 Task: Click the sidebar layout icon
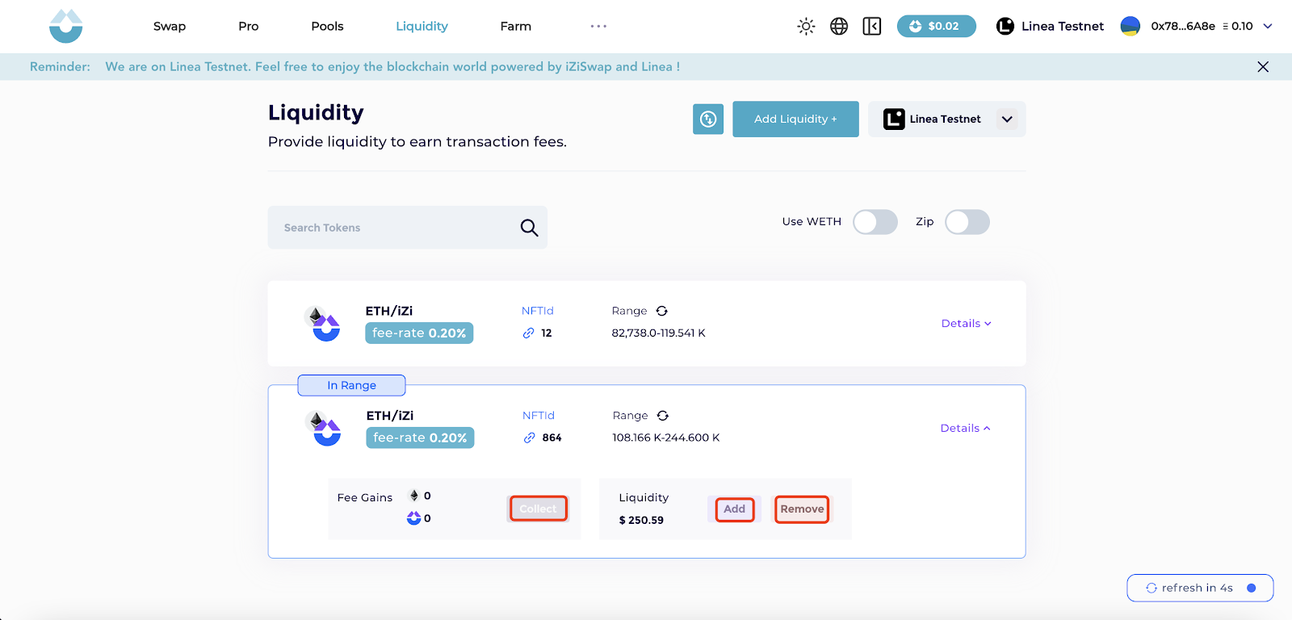pyautogui.click(x=872, y=27)
